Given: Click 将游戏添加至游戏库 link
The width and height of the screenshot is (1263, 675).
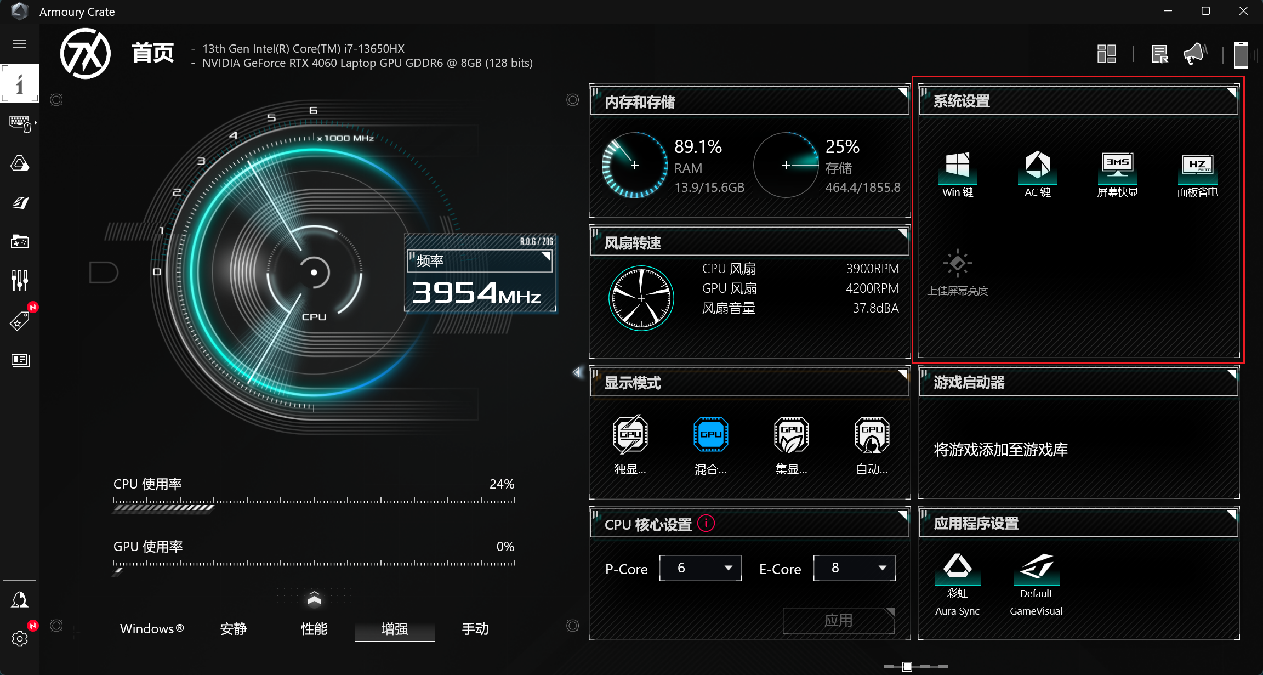Looking at the screenshot, I should coord(1000,450).
